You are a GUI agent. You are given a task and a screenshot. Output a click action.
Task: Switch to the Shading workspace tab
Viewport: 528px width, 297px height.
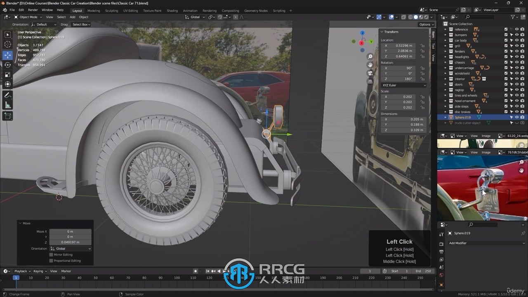tap(172, 11)
